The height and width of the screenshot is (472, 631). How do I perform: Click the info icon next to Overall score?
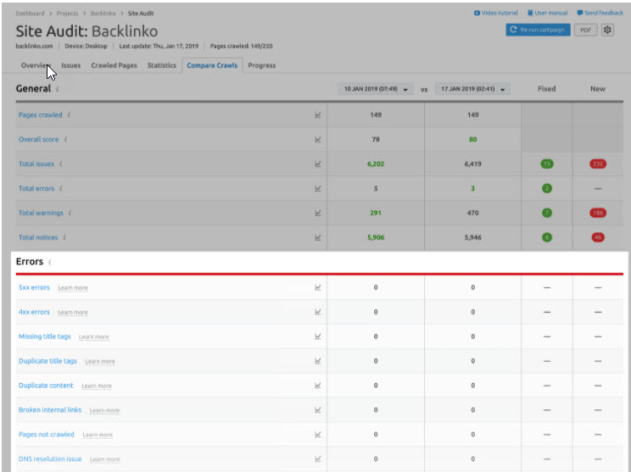coord(65,140)
